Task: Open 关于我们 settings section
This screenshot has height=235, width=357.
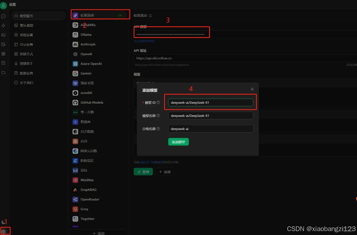Action: (x=38, y=83)
